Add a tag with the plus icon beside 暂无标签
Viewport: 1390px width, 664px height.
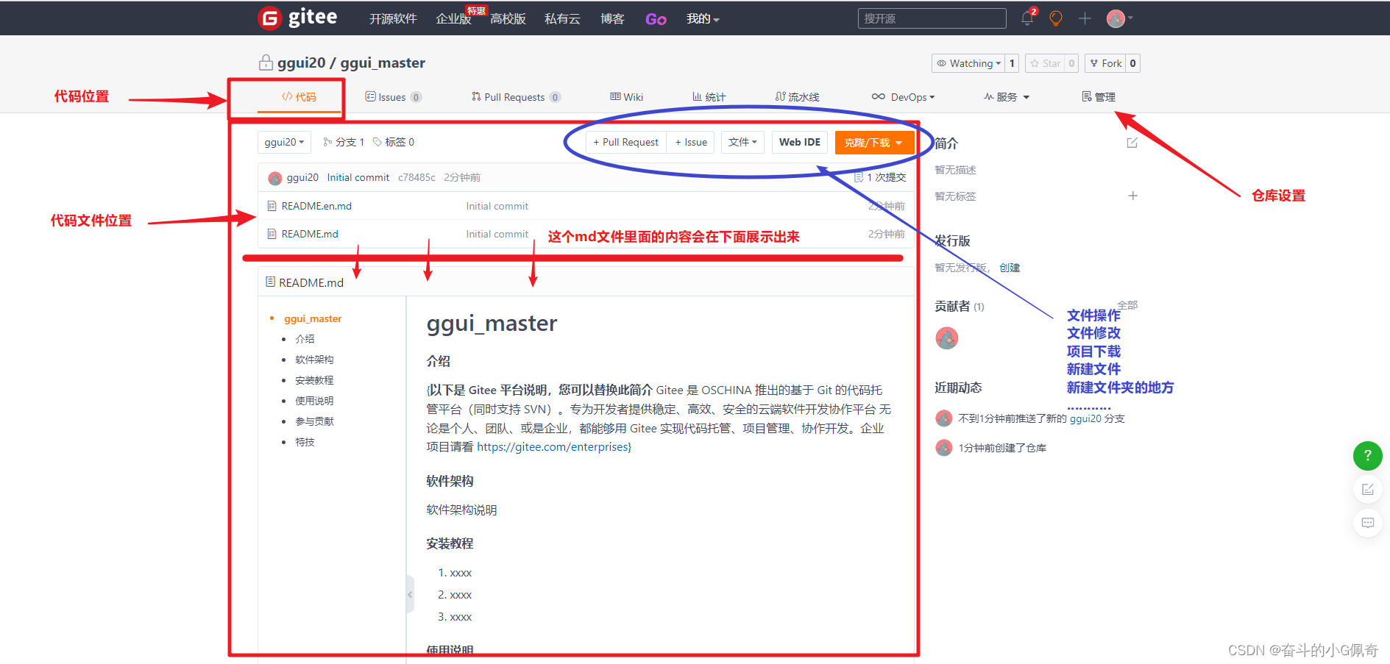tap(1133, 196)
